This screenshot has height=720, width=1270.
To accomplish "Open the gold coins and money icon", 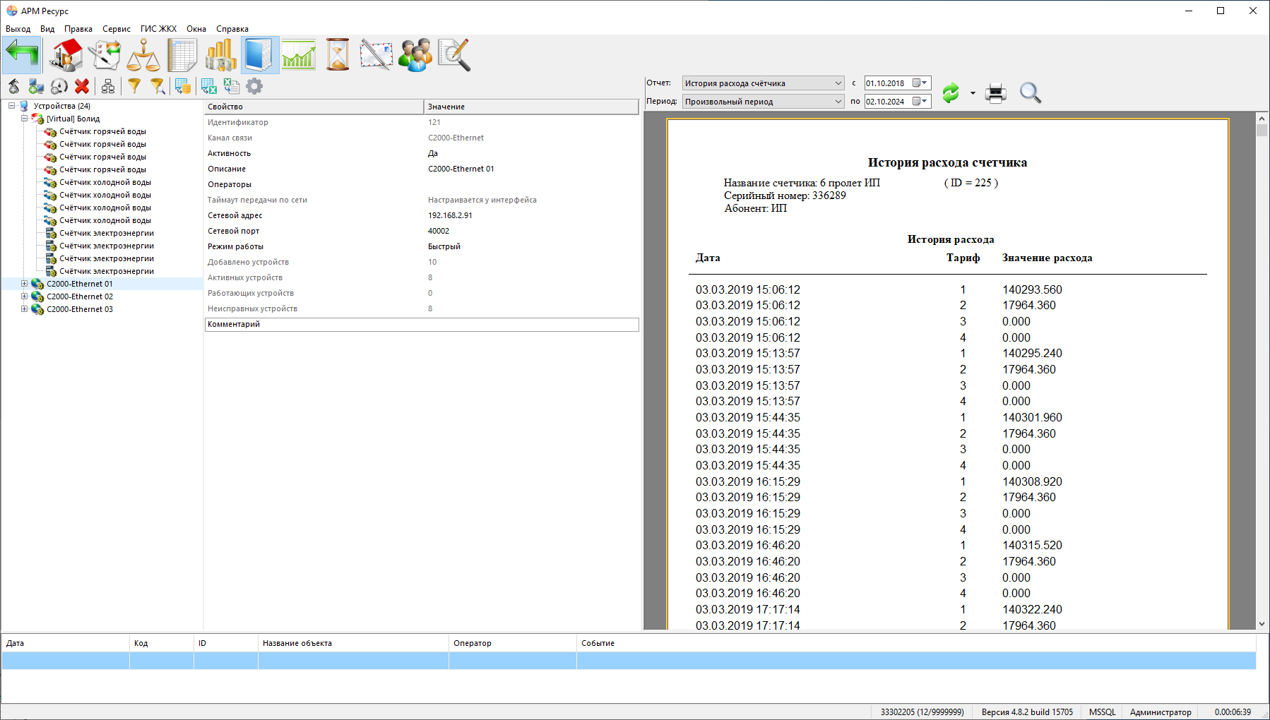I will pyautogui.click(x=221, y=55).
